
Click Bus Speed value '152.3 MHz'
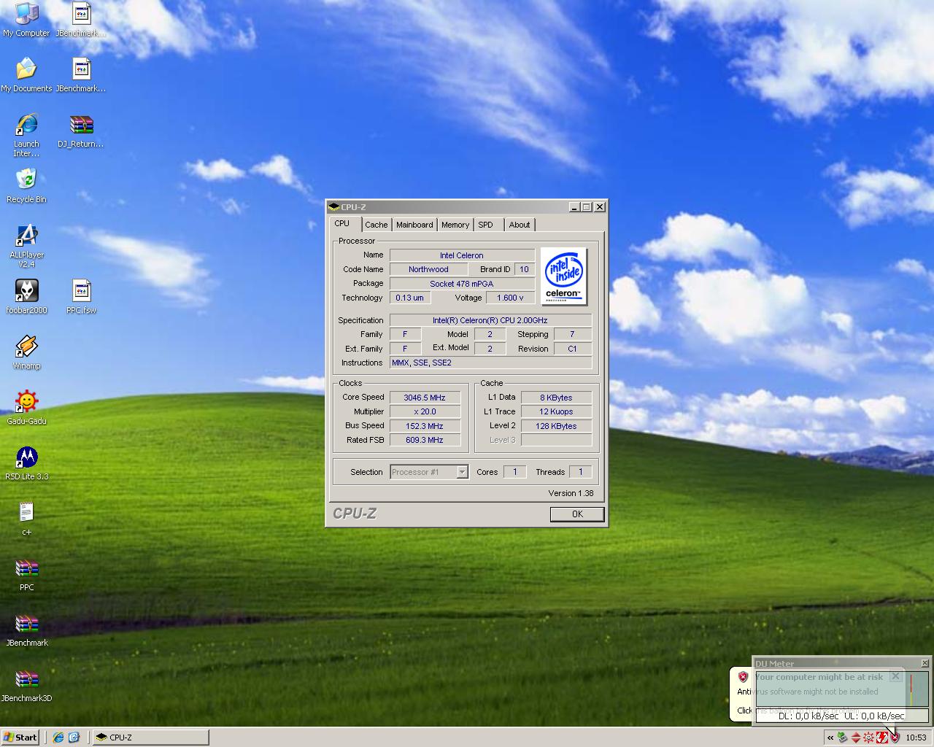[425, 426]
